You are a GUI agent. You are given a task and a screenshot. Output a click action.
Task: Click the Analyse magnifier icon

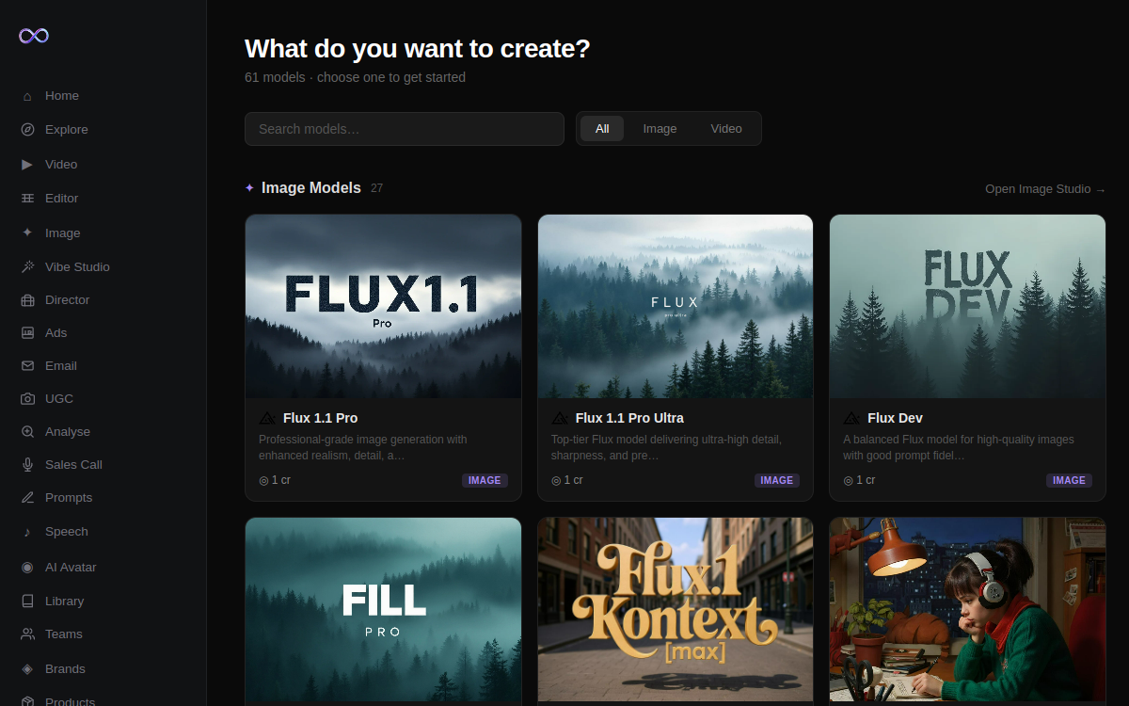click(x=27, y=432)
